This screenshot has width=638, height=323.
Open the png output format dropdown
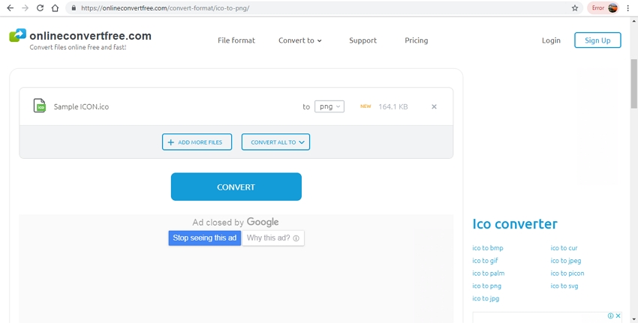pyautogui.click(x=329, y=107)
